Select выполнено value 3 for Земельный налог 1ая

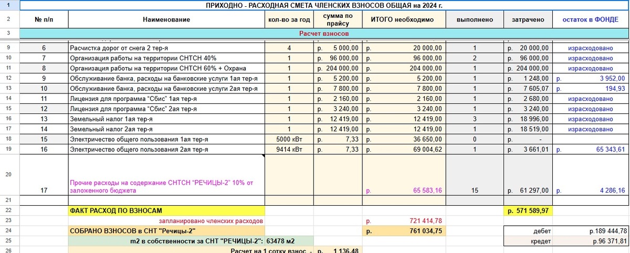(475, 119)
